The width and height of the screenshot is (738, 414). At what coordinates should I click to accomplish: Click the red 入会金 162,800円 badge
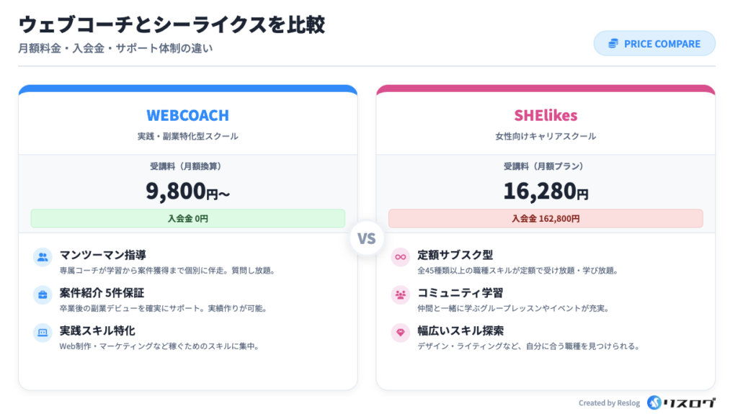click(546, 218)
